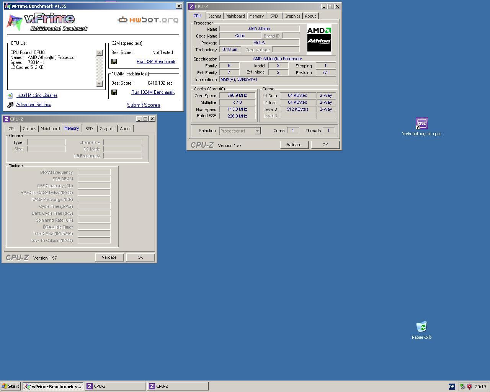Click the NB Frequency field
The image size is (490, 392).
point(122,156)
